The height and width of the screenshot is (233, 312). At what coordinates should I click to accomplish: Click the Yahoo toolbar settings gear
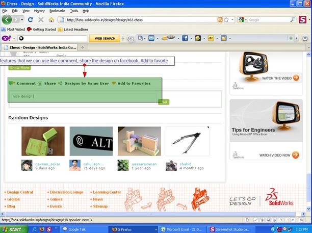305,38
